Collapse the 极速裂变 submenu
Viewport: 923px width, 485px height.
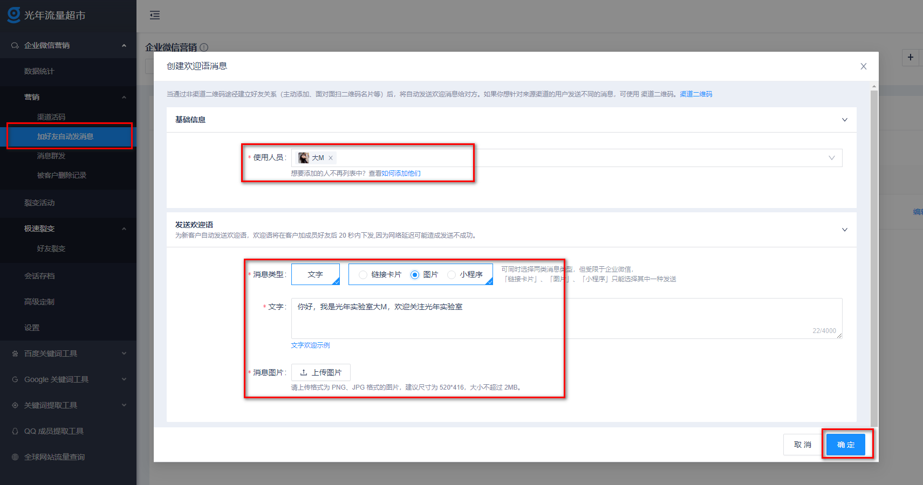(124, 228)
